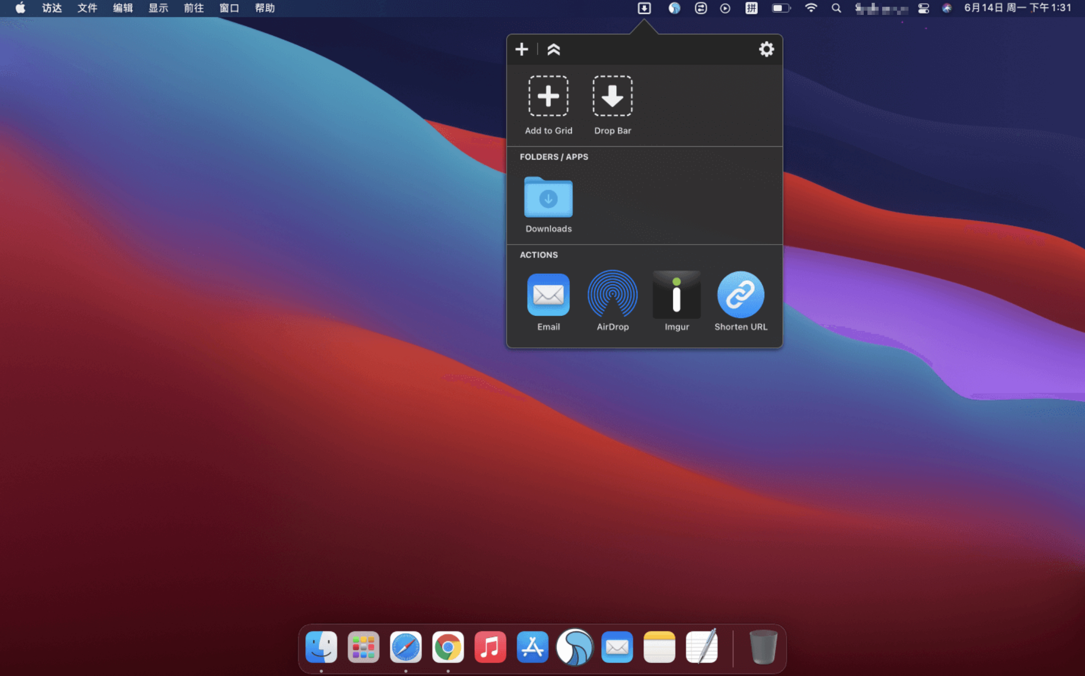Click the Add to Grid placeholder

click(548, 96)
